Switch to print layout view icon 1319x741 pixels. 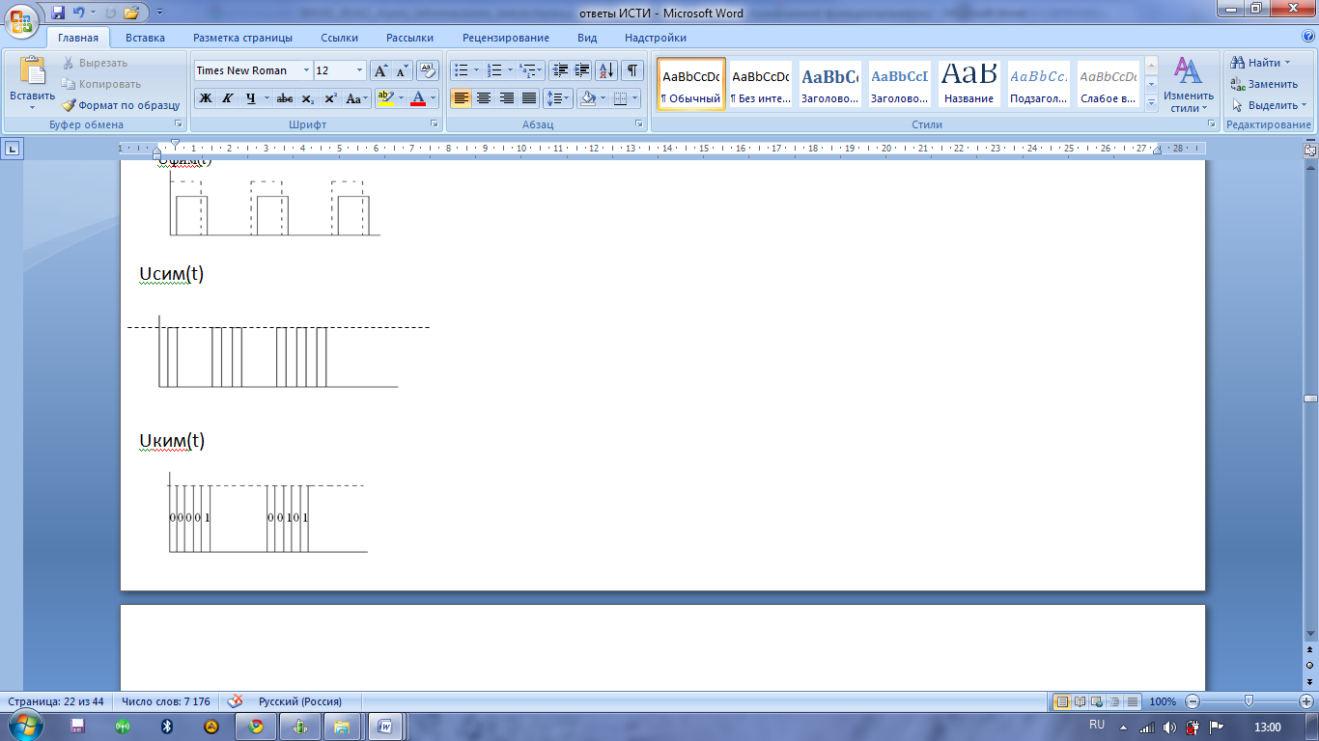pyautogui.click(x=1062, y=701)
